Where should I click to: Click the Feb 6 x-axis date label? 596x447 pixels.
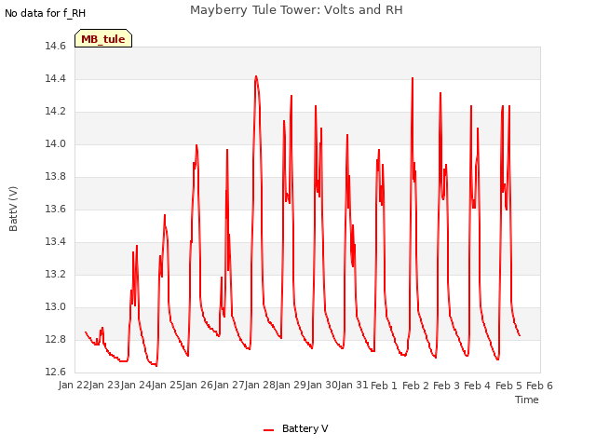pyautogui.click(x=539, y=386)
